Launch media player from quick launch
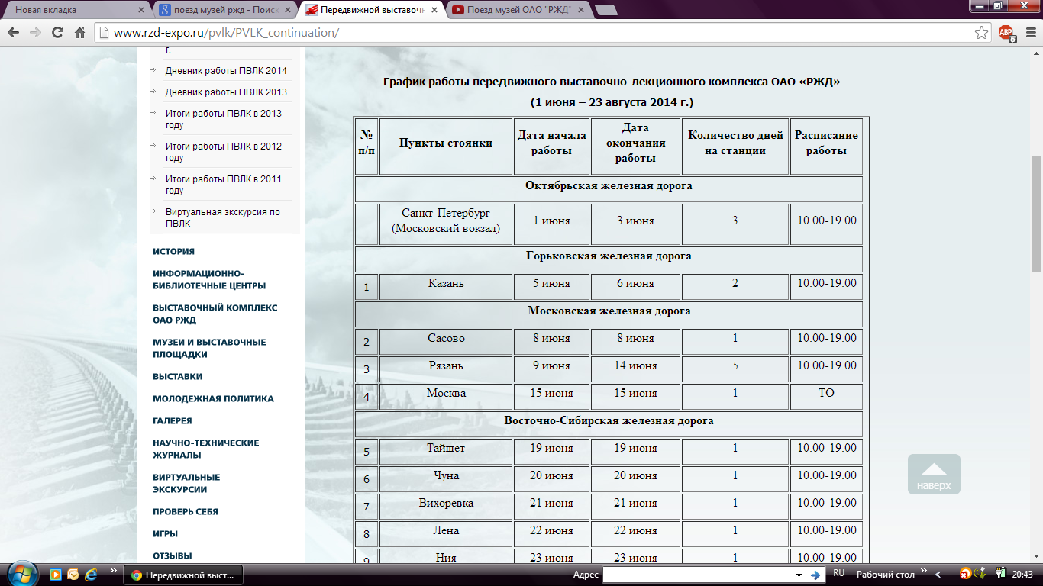Viewport: 1043px width, 586px height. pos(56,575)
